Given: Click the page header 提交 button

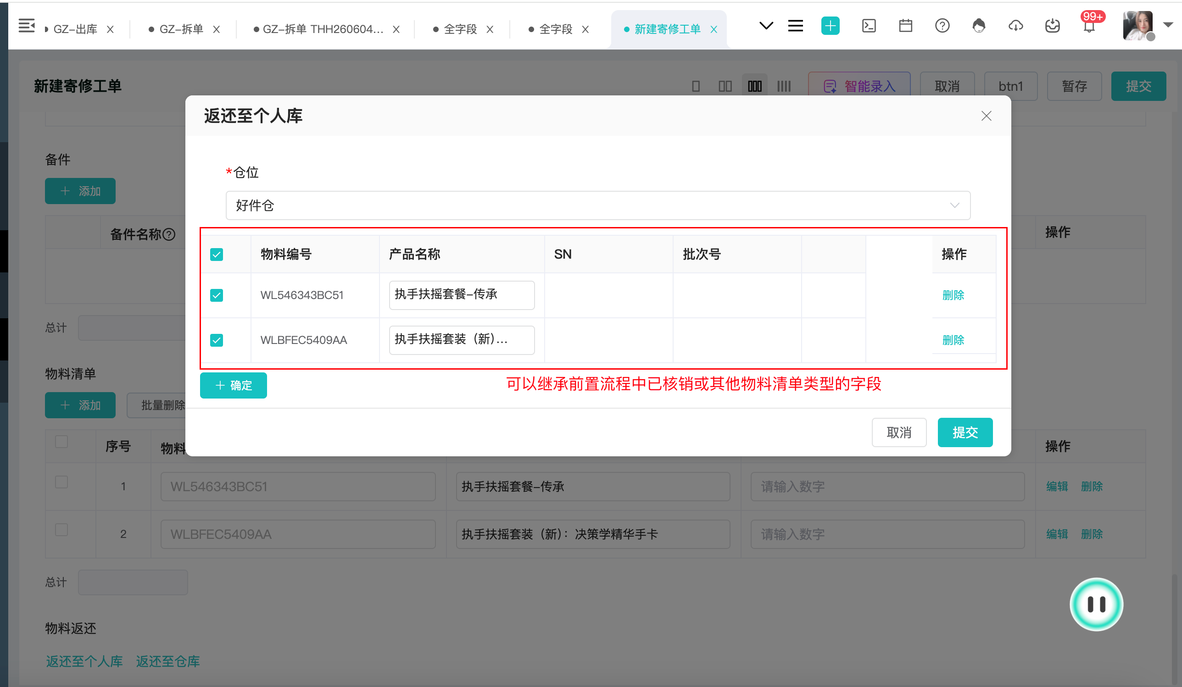Looking at the screenshot, I should [x=1138, y=86].
